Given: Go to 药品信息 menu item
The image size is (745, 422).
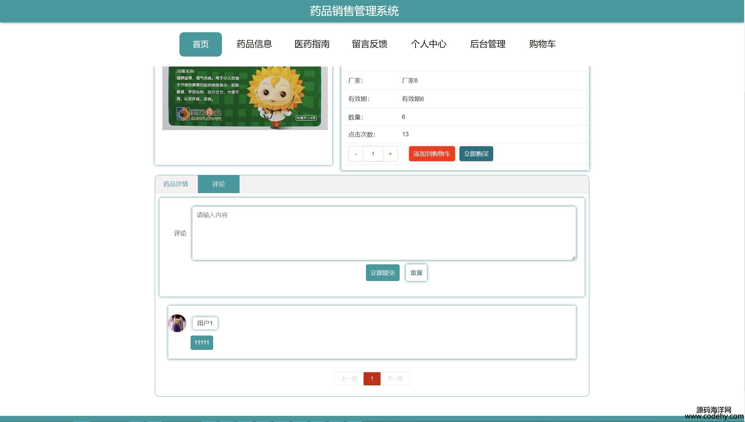Looking at the screenshot, I should [x=254, y=44].
